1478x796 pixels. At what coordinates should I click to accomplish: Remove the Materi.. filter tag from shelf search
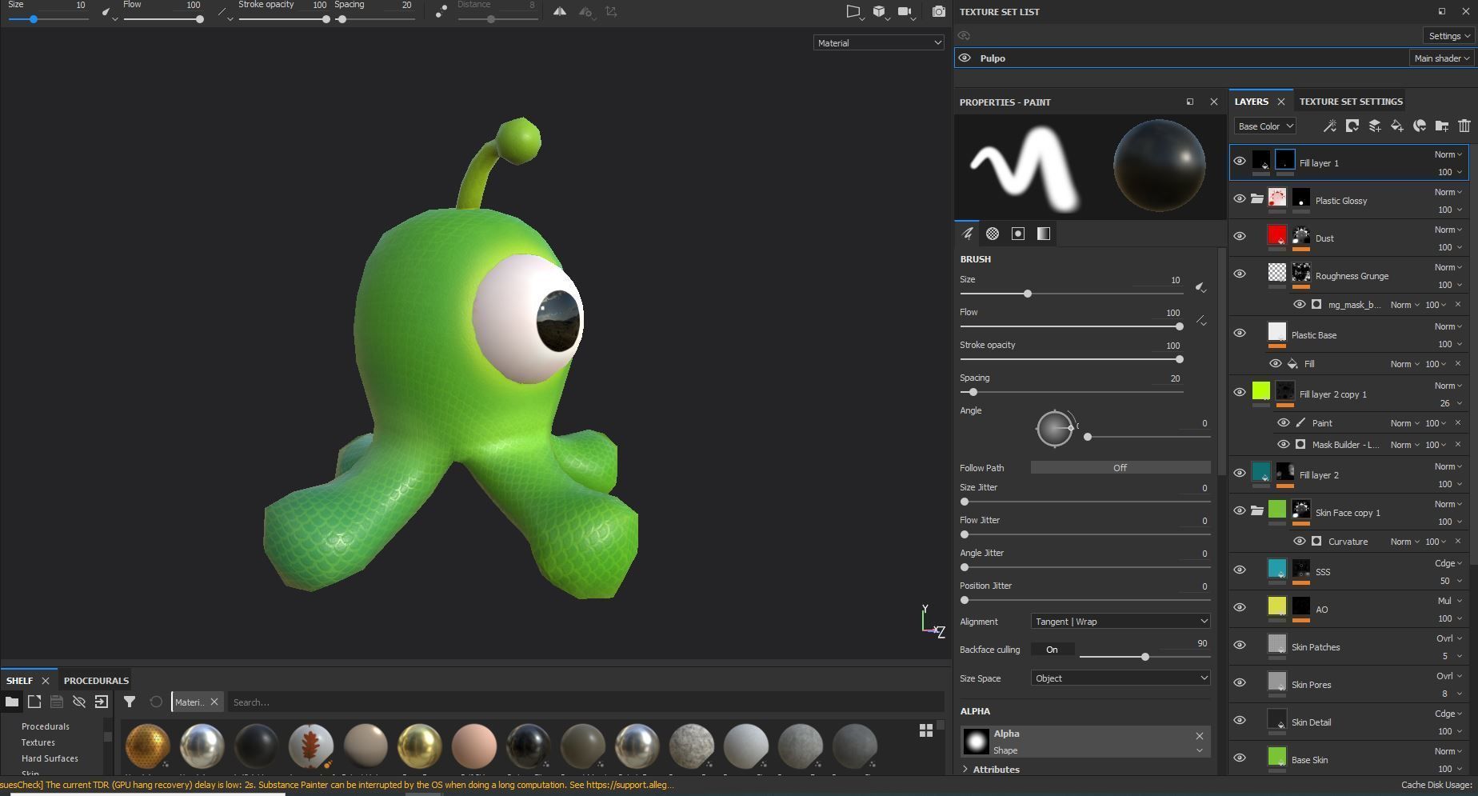[214, 702]
